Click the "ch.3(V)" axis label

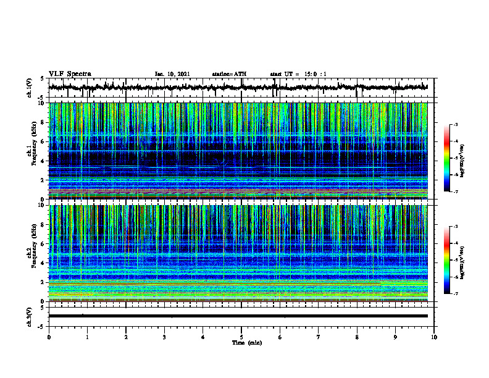[x=29, y=317]
